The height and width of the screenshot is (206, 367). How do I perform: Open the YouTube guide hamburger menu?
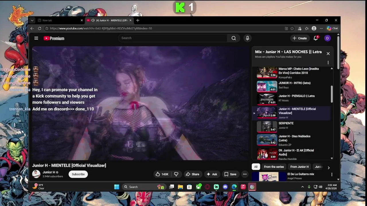[36, 38]
